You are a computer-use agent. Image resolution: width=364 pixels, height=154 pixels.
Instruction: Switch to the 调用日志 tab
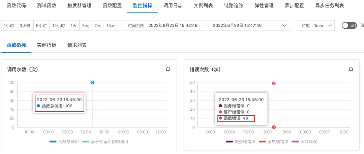point(173,6)
